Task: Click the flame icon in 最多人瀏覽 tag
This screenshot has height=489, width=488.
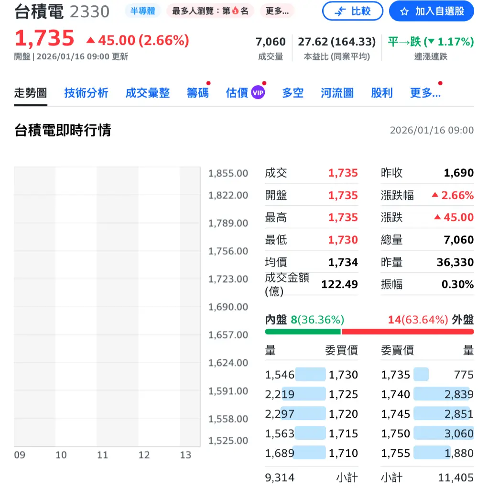Action: [x=235, y=11]
